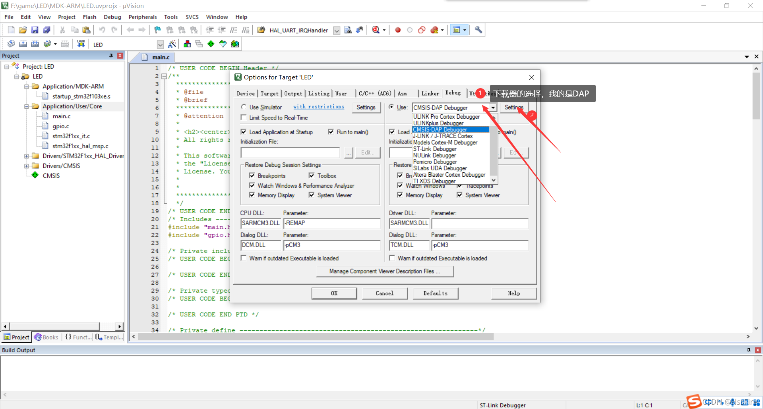
Task: Click the Defaults button
Action: click(x=435, y=293)
